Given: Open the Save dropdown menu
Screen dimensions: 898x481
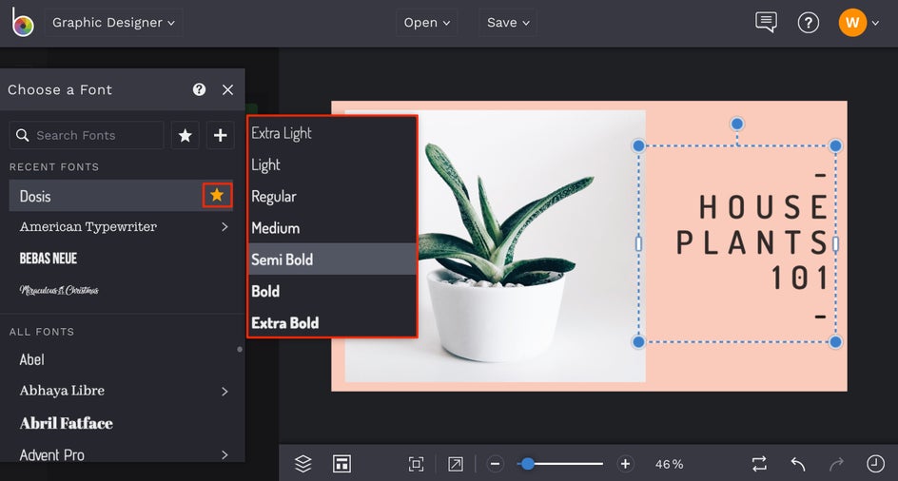Looking at the screenshot, I should (508, 23).
